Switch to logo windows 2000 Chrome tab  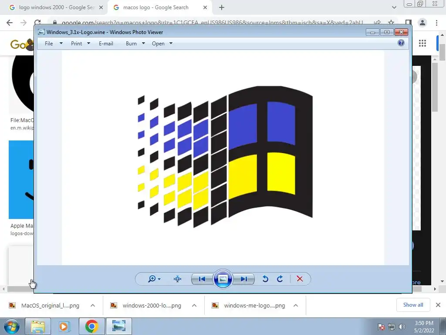point(56,7)
